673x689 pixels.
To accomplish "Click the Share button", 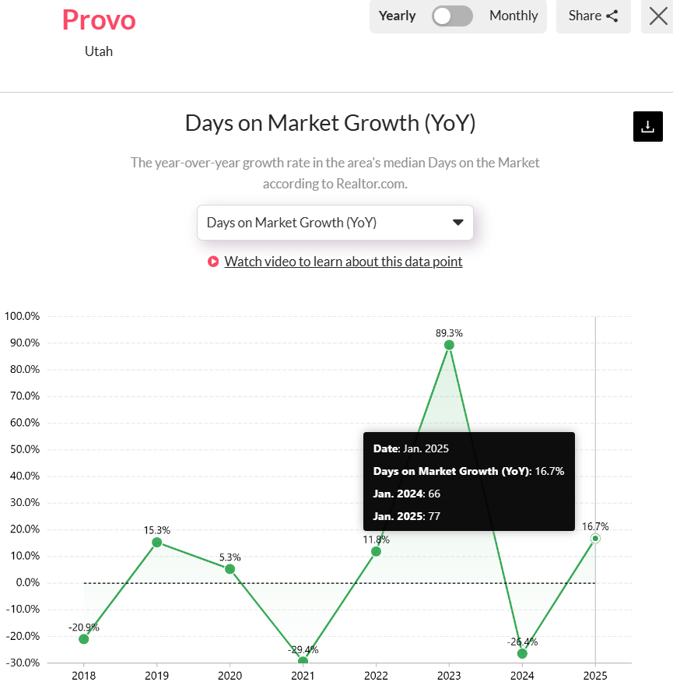I will pos(593,16).
